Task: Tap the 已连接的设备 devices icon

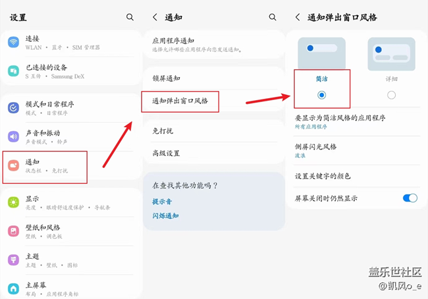Action: [13, 71]
